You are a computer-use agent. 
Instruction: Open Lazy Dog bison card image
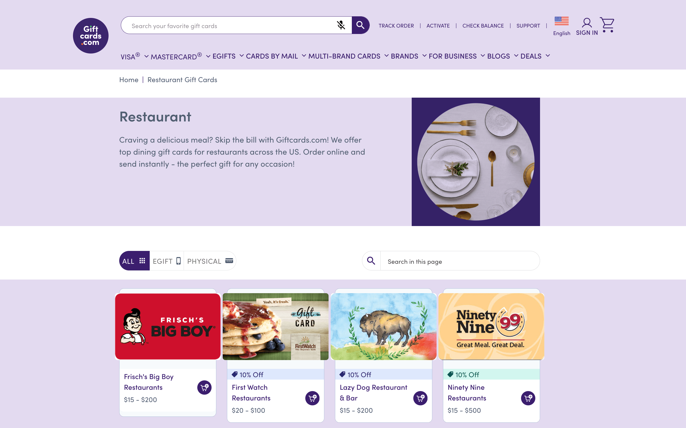pos(383,326)
